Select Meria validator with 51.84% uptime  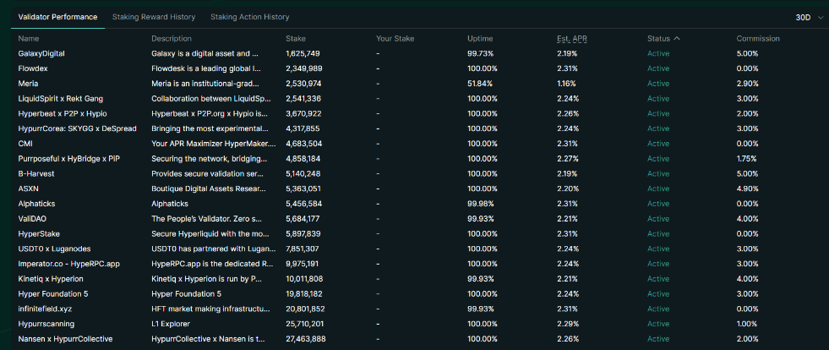click(x=28, y=84)
